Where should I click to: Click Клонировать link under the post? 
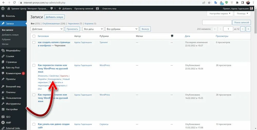(54, 79)
